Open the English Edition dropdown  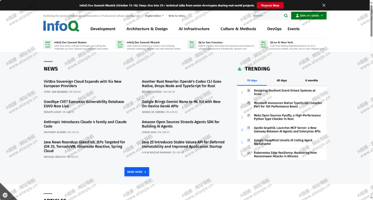tap(154, 16)
